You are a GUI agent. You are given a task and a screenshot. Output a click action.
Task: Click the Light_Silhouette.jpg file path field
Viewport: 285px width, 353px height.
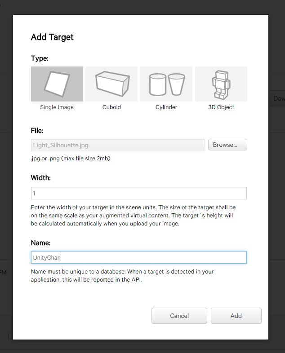coord(118,145)
